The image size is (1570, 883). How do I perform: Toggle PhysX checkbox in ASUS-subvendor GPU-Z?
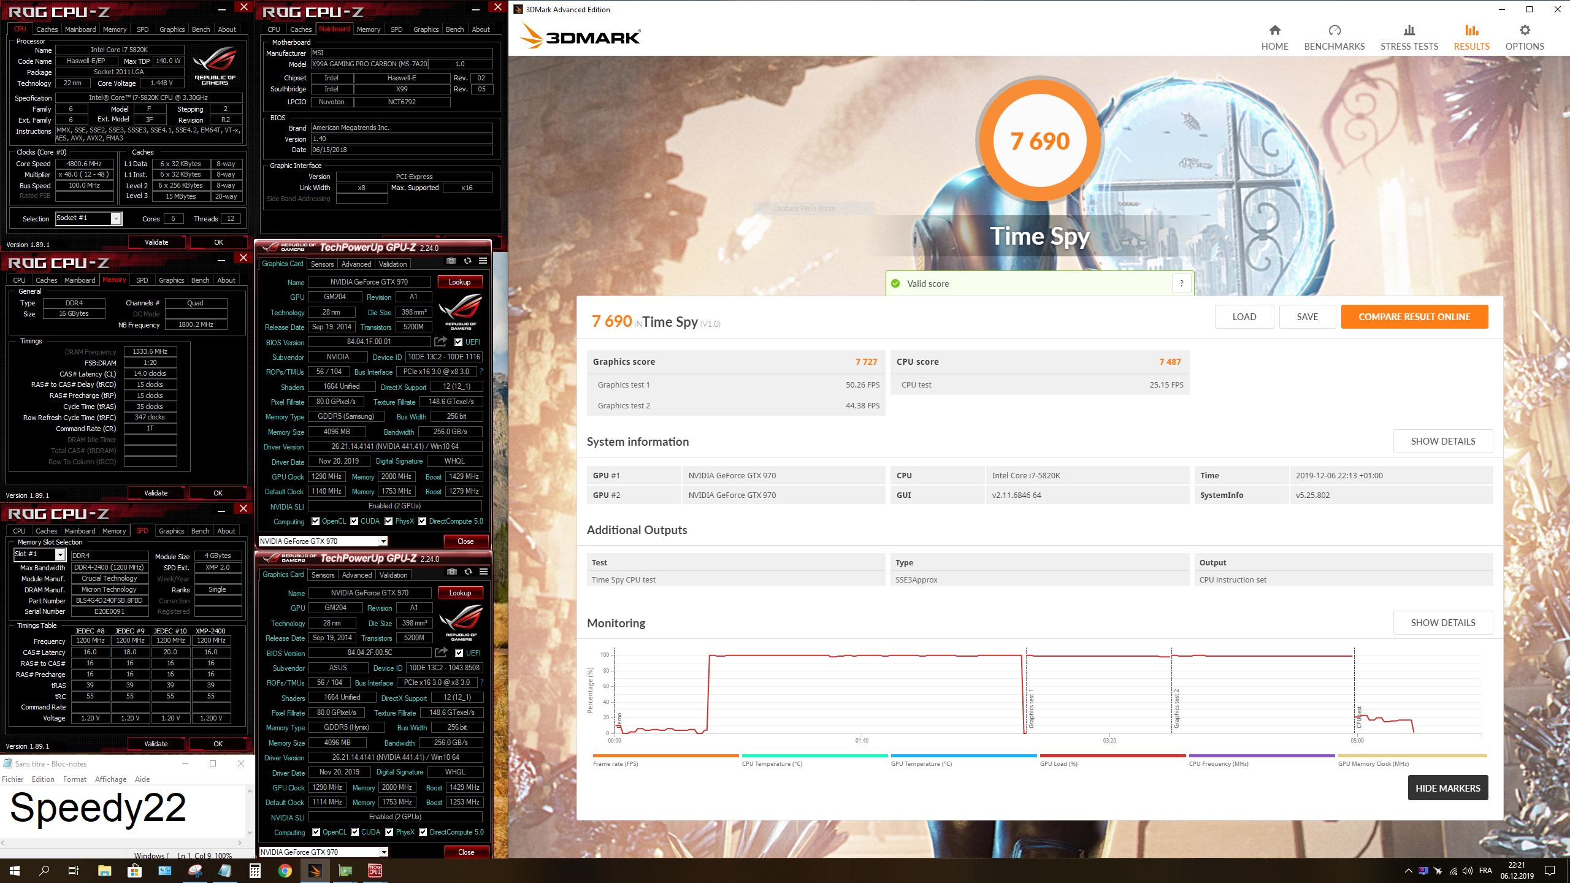389,832
